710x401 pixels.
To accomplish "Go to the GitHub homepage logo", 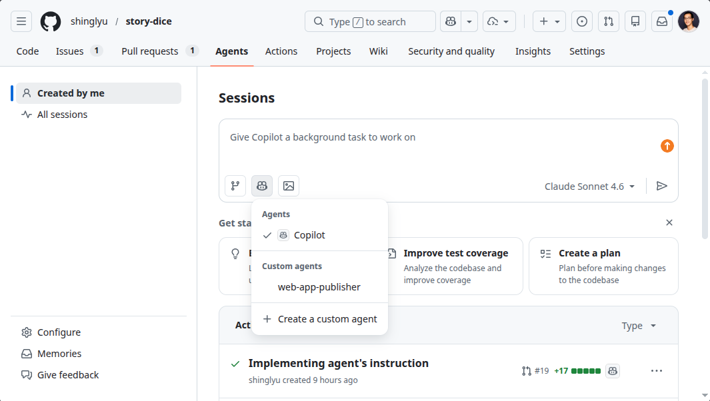I will coord(50,21).
